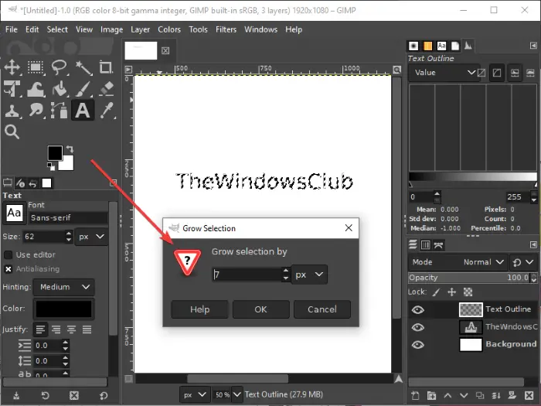The width and height of the screenshot is (541, 406).
Task: Select the Move tool
Action: click(12, 67)
